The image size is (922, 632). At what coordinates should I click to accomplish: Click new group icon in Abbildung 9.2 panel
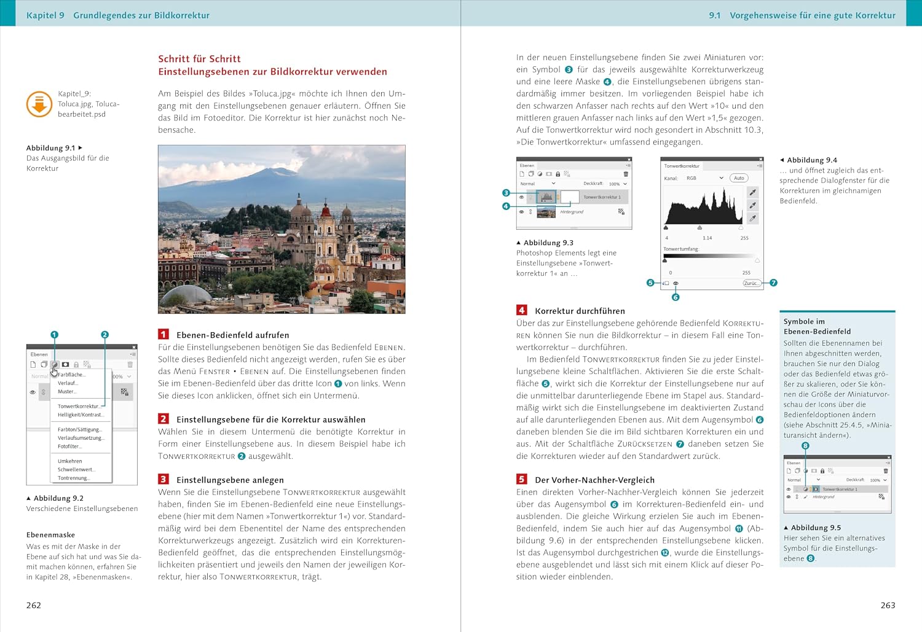(x=44, y=365)
